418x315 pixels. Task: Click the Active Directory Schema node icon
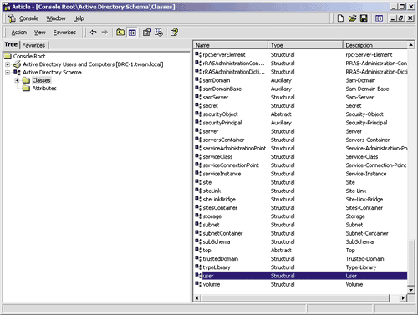17,73
